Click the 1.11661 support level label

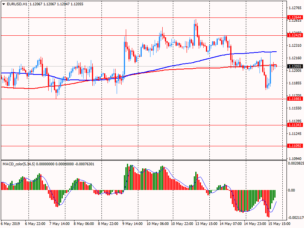(x=295, y=99)
